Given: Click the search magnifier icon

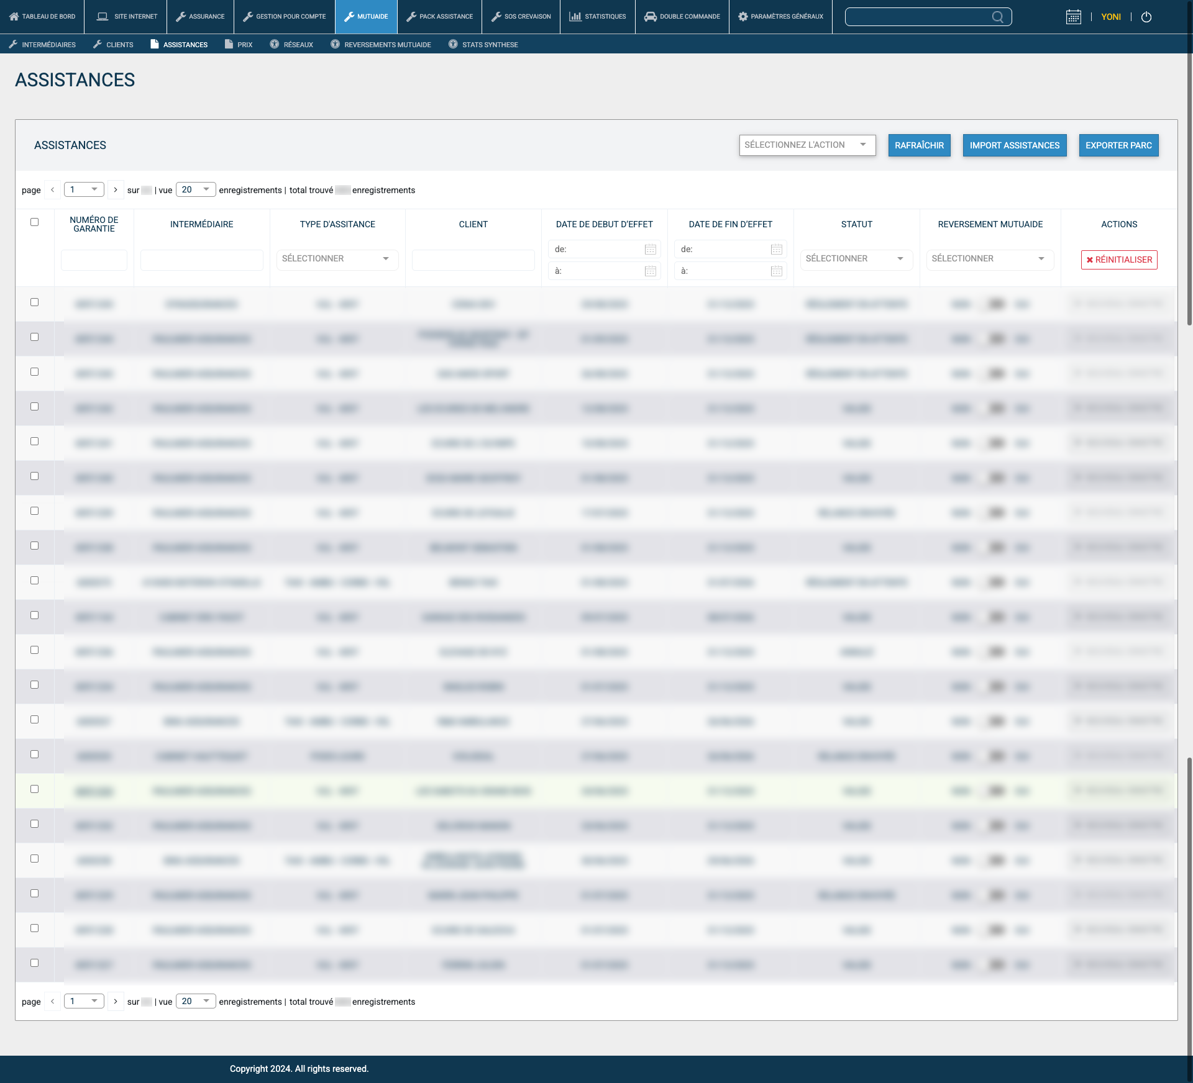Looking at the screenshot, I should pos(997,17).
